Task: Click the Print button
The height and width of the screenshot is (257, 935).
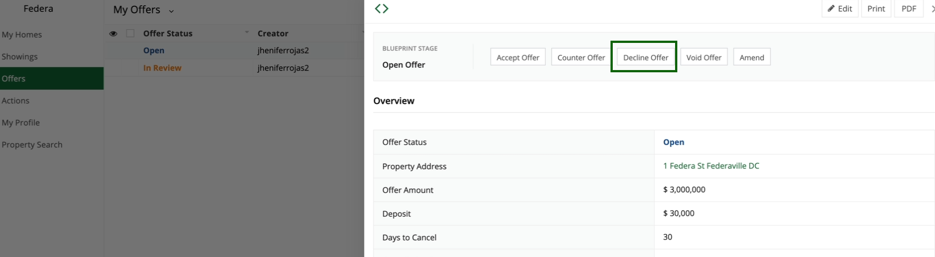Action: (876, 8)
